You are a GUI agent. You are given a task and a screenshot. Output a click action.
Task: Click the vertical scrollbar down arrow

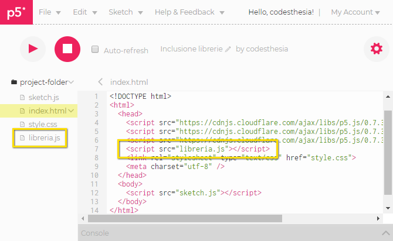388,208
